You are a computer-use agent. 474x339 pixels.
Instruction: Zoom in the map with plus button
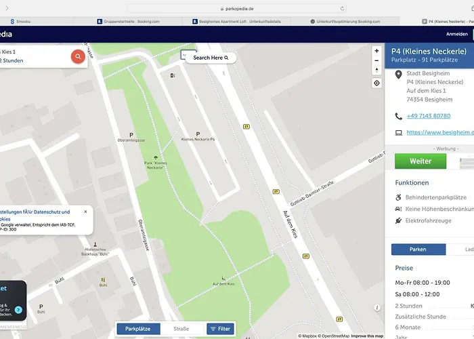click(x=376, y=51)
